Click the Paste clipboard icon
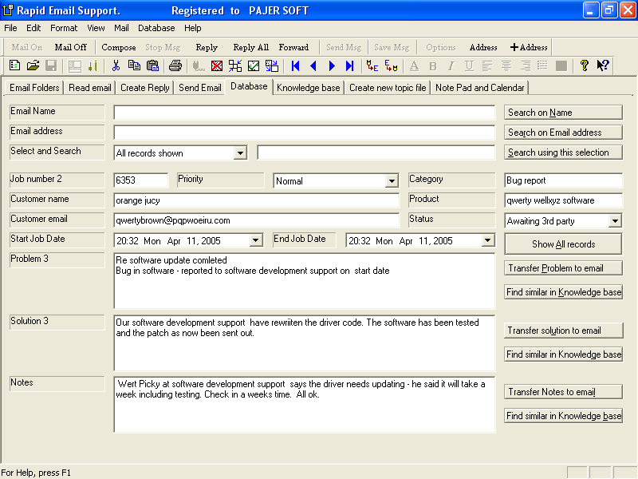Viewport: 638px width, 479px height. 152,65
